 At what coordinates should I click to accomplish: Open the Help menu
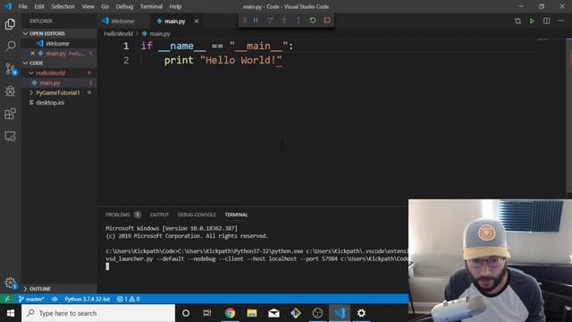(175, 6)
